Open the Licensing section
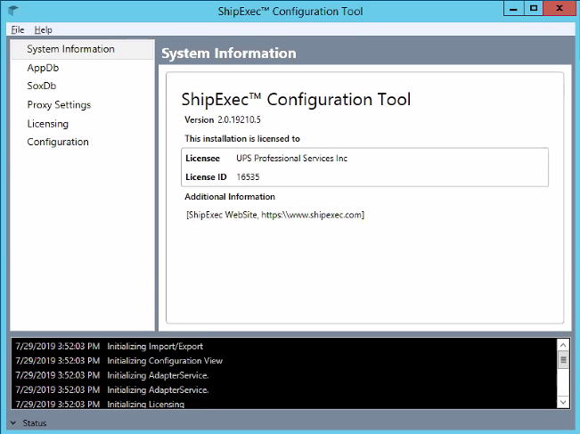Viewport: 580px width, 434px height. (x=47, y=124)
